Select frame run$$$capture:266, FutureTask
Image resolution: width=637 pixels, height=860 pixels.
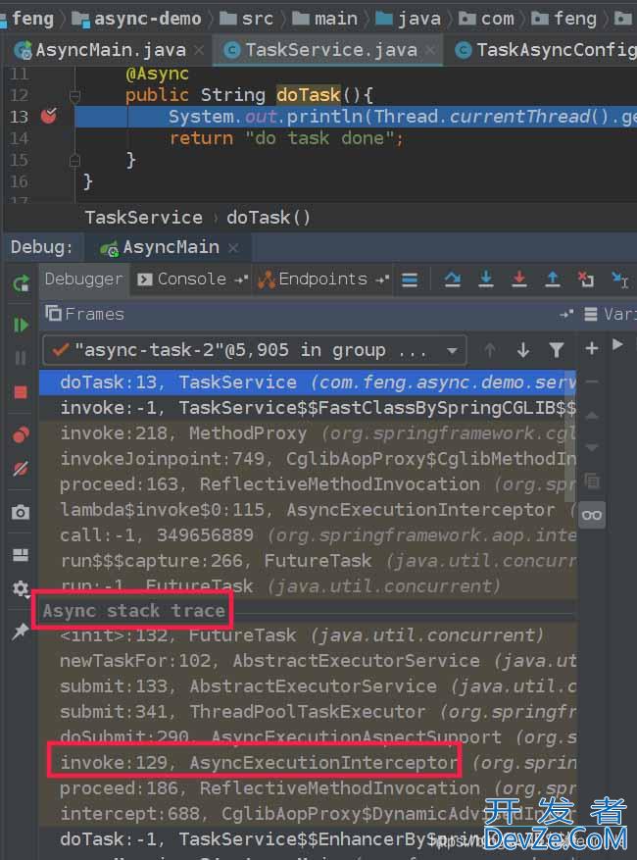point(308,561)
